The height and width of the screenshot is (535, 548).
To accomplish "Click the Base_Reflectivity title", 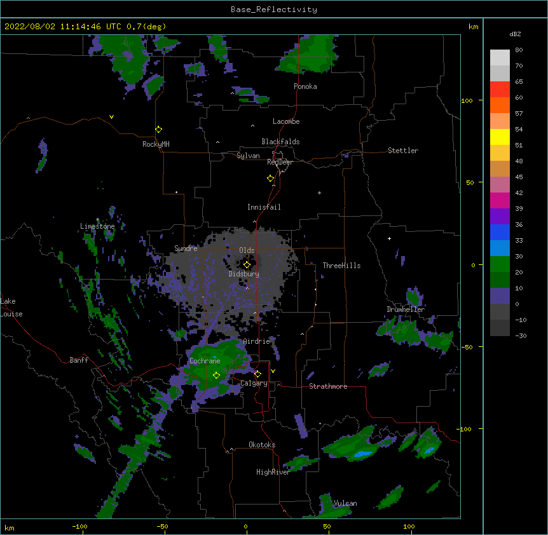I will tap(274, 10).
